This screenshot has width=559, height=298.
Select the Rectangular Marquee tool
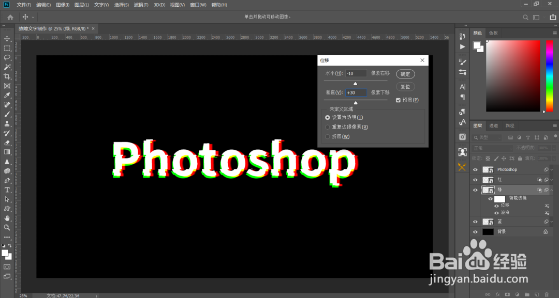pos(7,48)
